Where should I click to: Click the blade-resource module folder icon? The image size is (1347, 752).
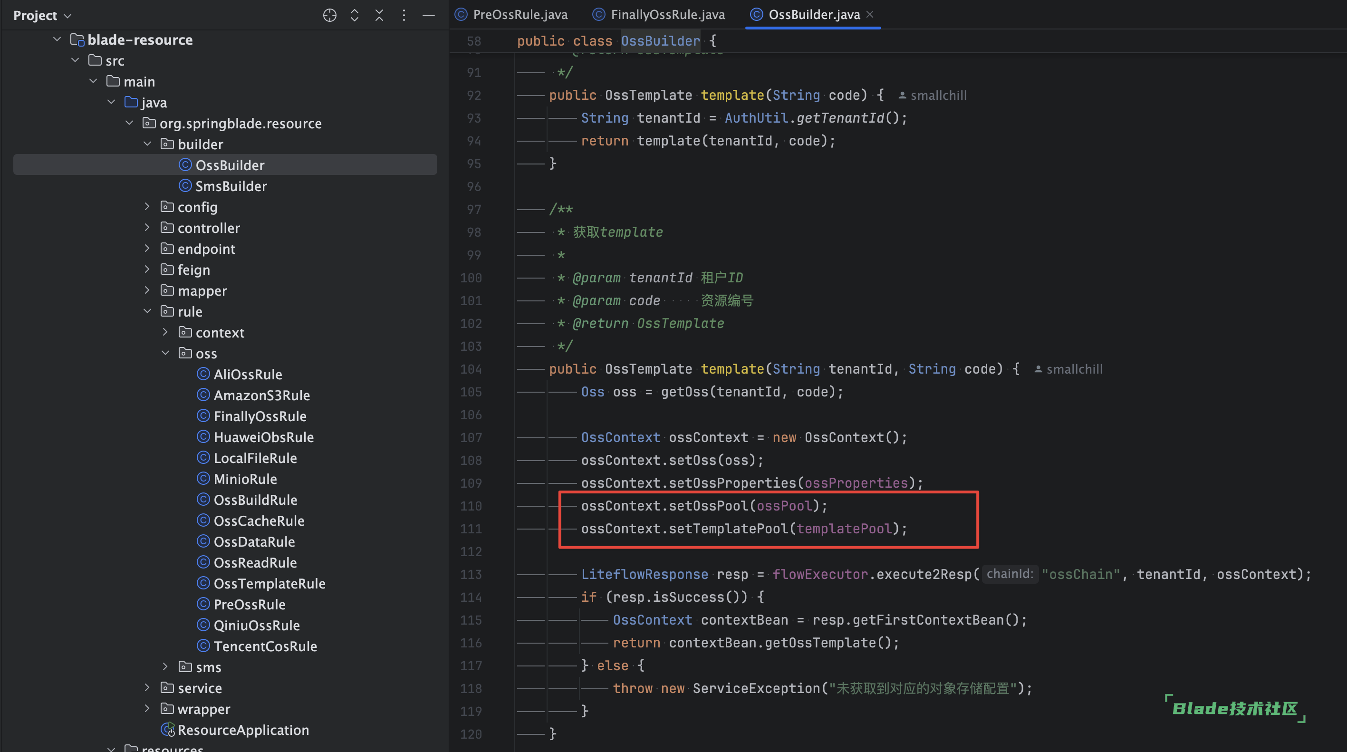pyautogui.click(x=77, y=40)
